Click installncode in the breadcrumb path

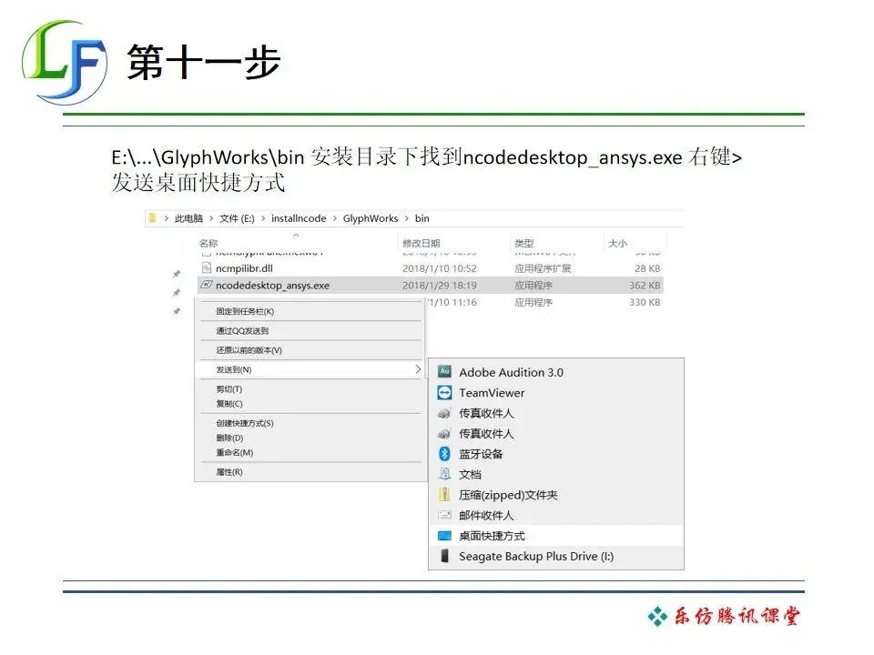[x=299, y=218]
